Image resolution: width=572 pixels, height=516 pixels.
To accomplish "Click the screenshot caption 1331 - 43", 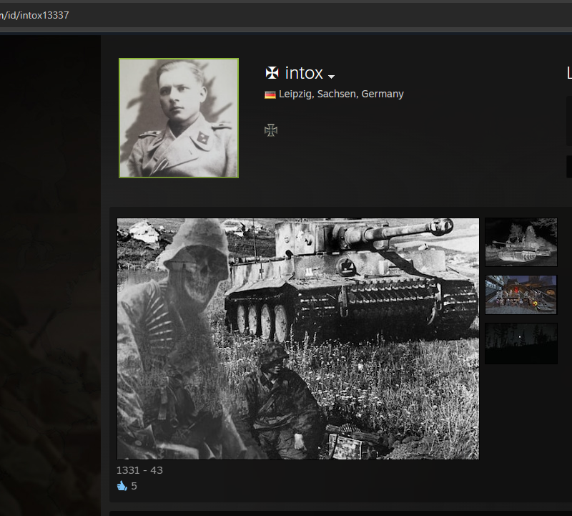I will pyautogui.click(x=139, y=470).
